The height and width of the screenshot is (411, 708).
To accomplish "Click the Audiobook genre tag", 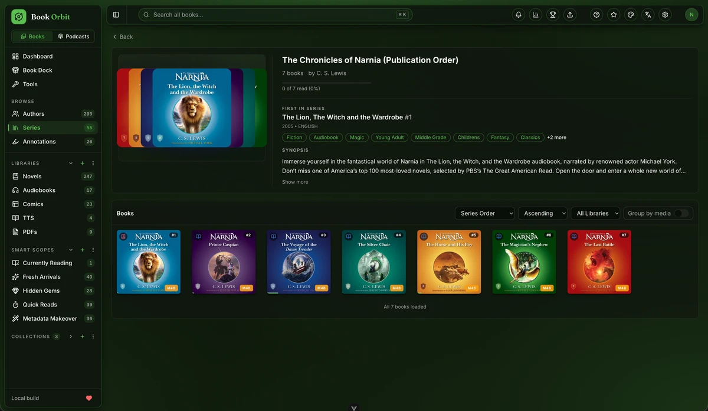I will point(326,138).
